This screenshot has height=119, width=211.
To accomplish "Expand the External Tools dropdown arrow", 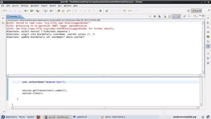I will point(40,11).
